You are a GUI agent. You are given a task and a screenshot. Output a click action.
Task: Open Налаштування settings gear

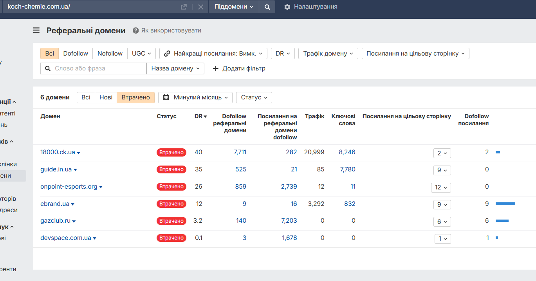click(x=287, y=7)
